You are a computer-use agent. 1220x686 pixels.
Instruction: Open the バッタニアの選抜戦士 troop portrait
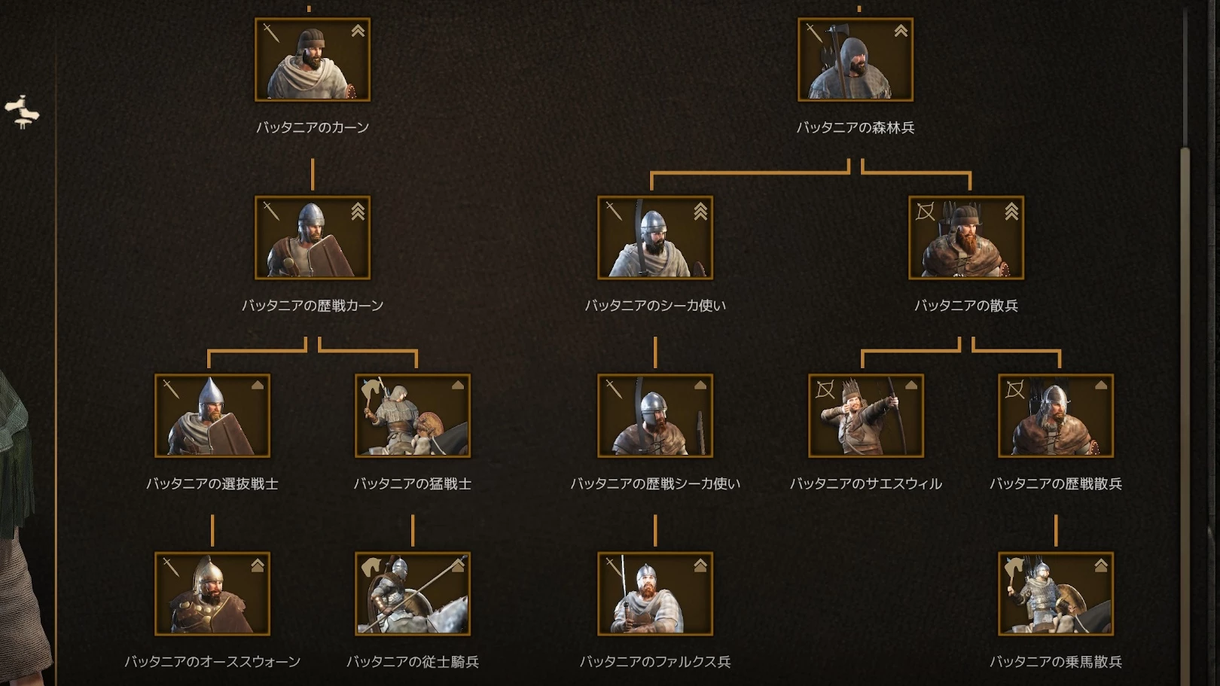point(212,416)
